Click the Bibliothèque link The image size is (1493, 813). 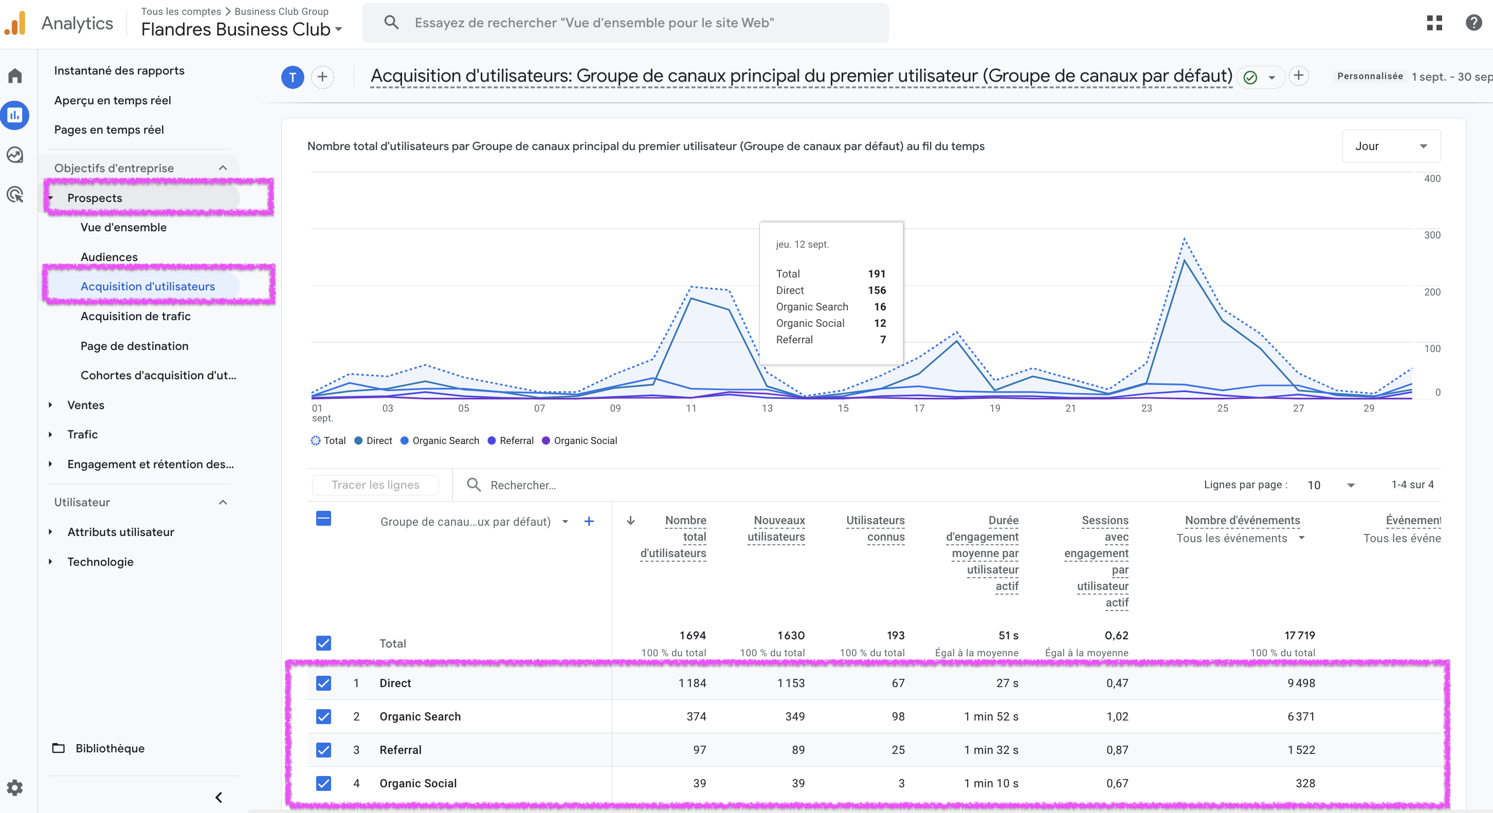[x=110, y=748]
